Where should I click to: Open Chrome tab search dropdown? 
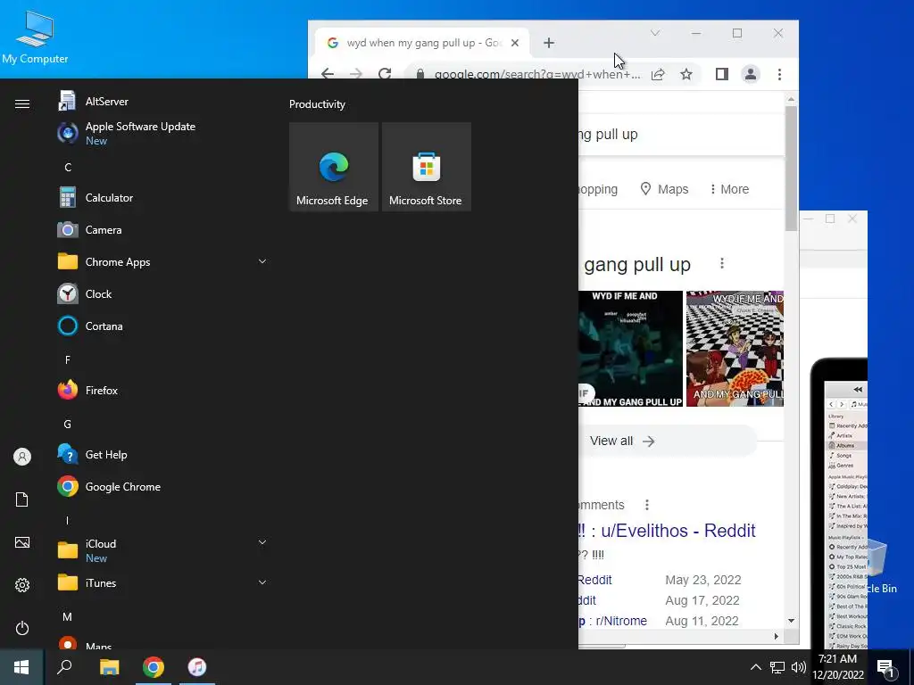tap(654, 33)
